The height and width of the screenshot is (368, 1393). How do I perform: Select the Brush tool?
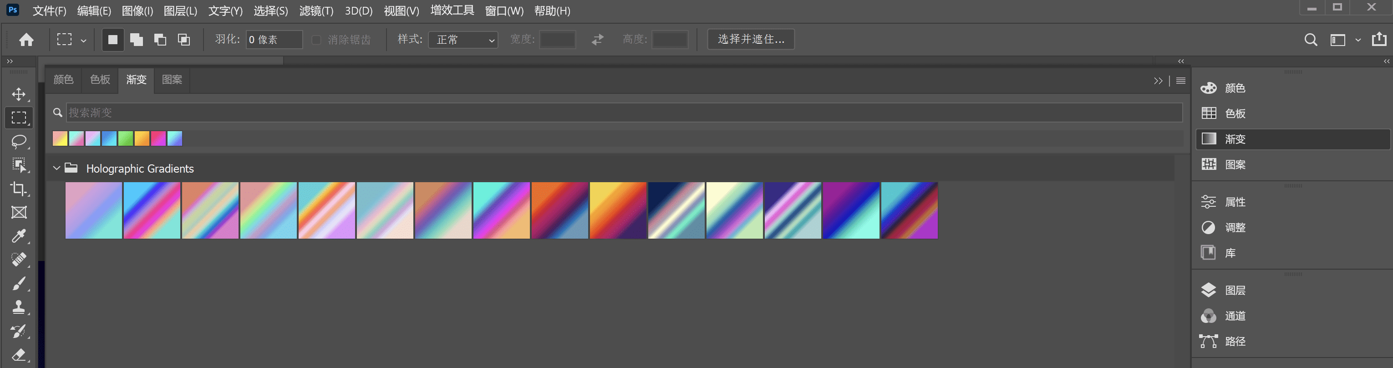(x=19, y=283)
